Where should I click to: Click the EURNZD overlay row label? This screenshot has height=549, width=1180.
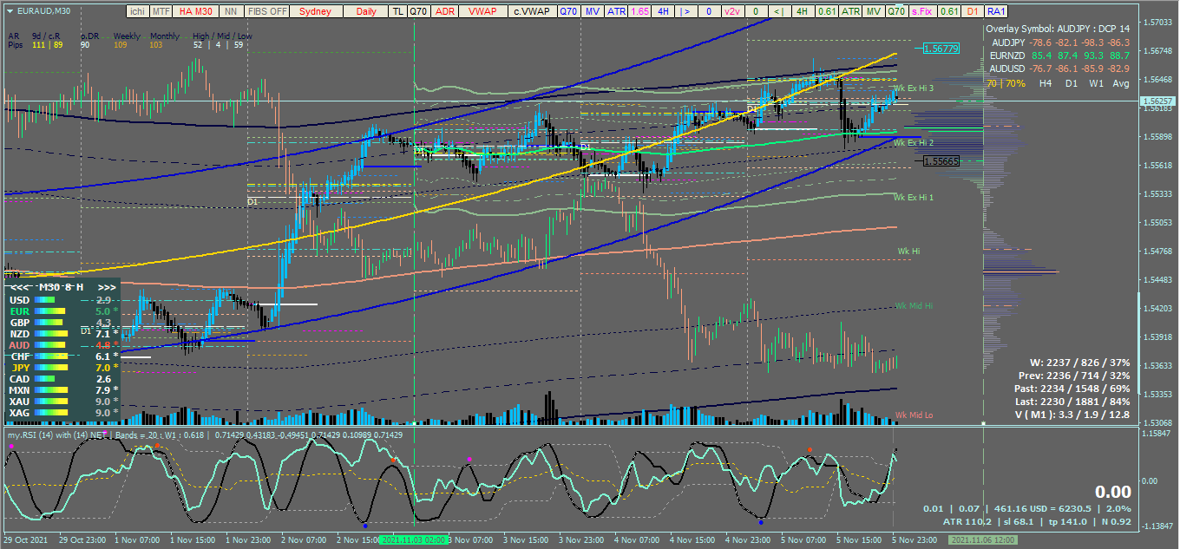point(1008,56)
